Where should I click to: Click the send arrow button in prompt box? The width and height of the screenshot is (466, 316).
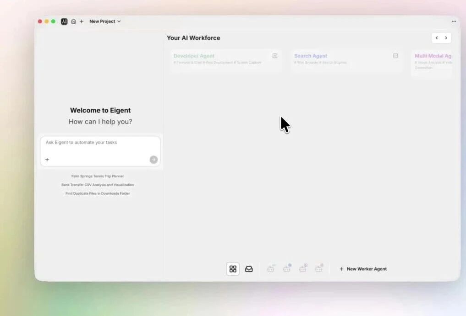tap(154, 160)
